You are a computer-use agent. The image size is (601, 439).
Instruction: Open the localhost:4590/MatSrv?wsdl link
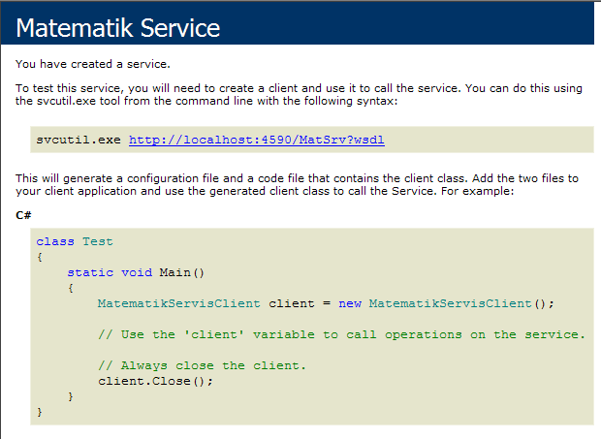pos(256,140)
